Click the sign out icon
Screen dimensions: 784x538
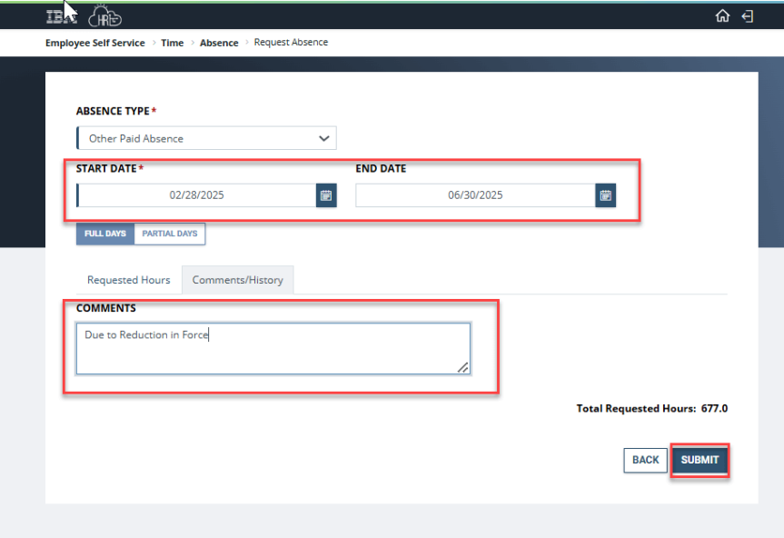748,16
